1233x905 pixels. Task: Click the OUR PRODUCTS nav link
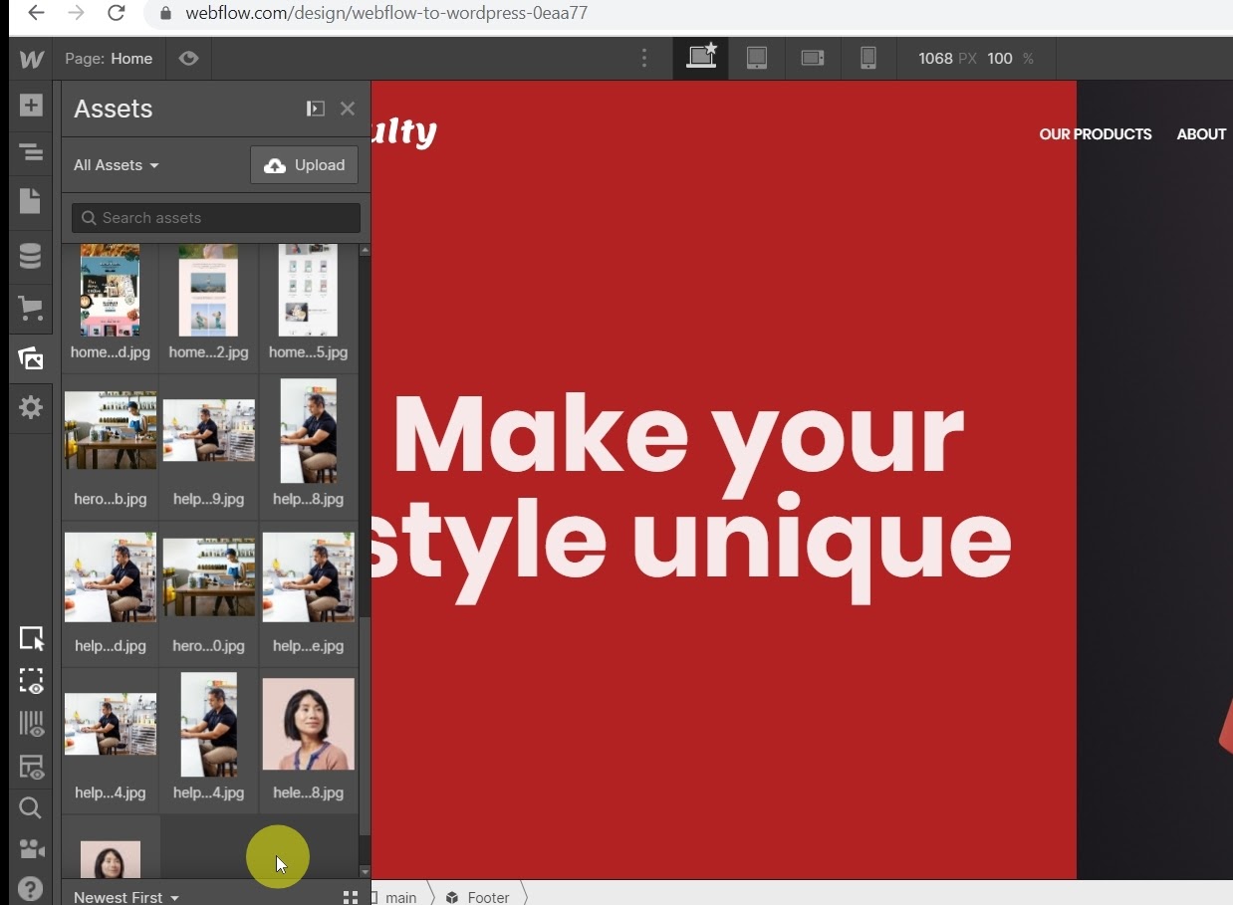point(1096,134)
